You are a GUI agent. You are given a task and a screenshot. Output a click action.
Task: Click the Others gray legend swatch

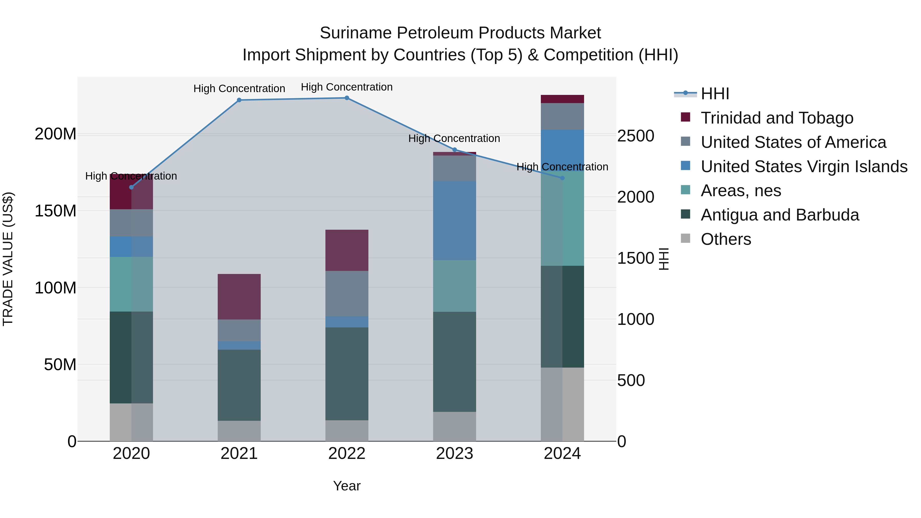[x=685, y=238]
